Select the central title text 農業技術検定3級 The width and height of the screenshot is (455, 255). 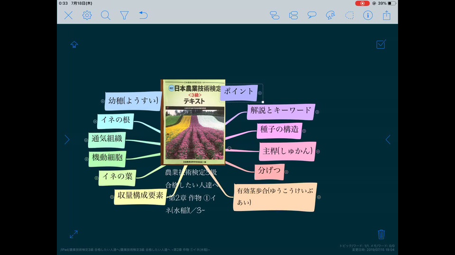click(191, 172)
